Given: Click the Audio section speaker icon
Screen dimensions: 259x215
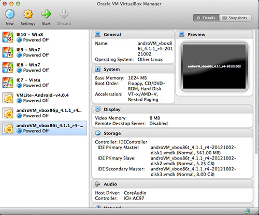Looking at the screenshot, I should [x=98, y=184].
